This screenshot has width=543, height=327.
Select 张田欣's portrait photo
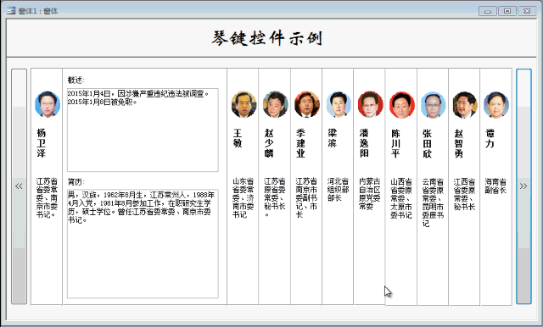pyautogui.click(x=434, y=104)
